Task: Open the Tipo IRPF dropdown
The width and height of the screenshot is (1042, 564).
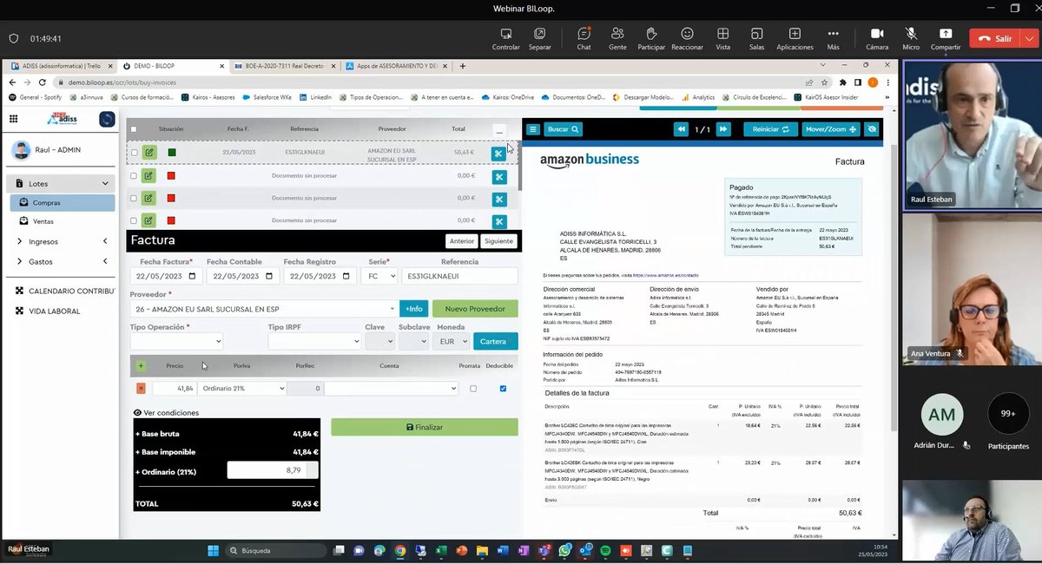Action: [313, 342]
